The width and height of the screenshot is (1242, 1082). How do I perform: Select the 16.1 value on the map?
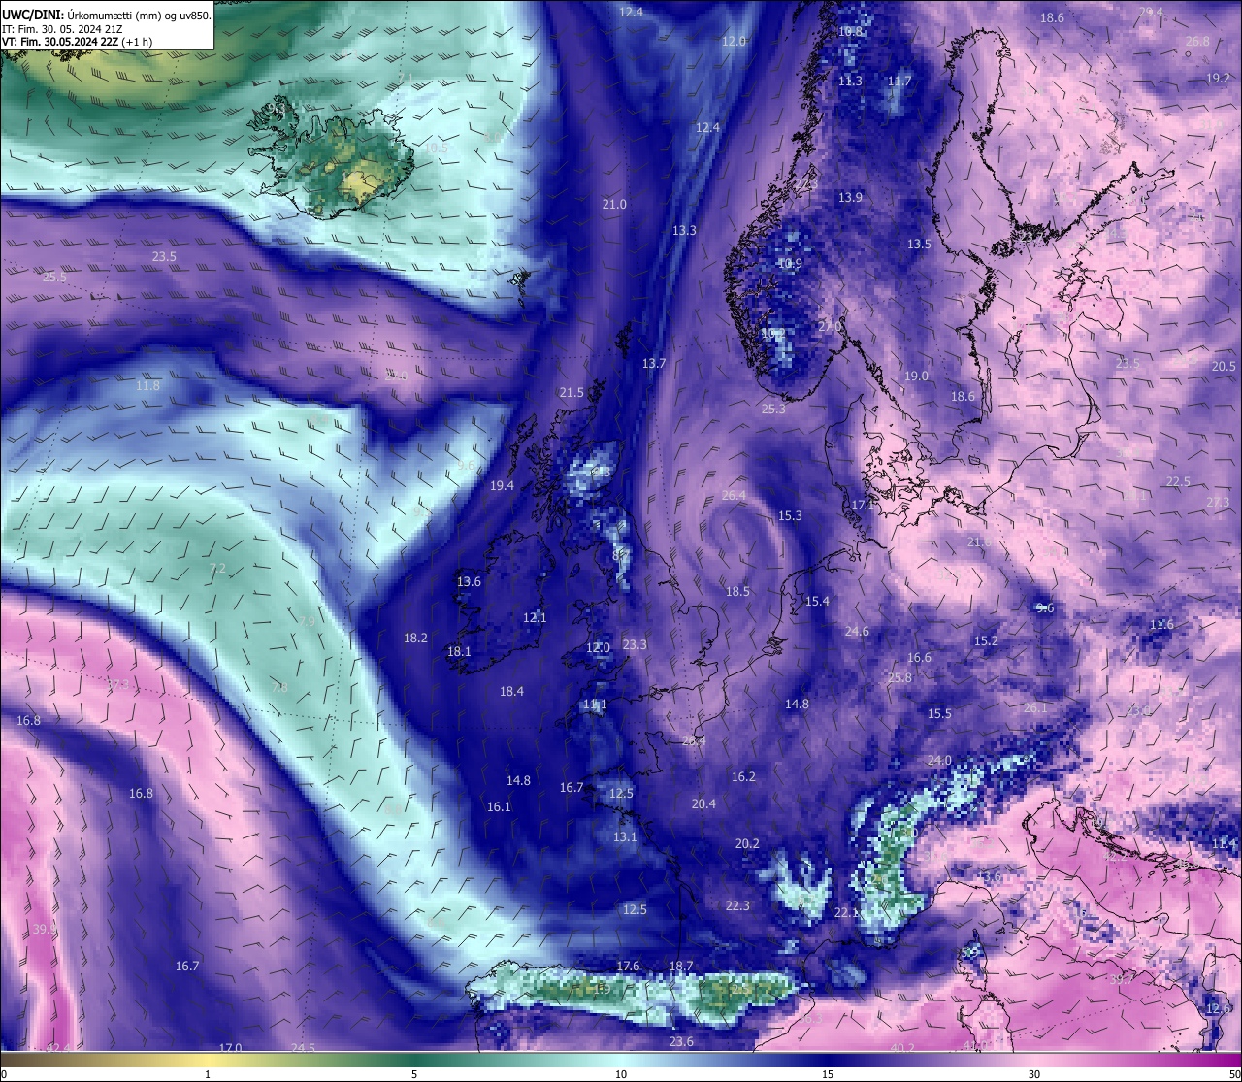(x=499, y=806)
